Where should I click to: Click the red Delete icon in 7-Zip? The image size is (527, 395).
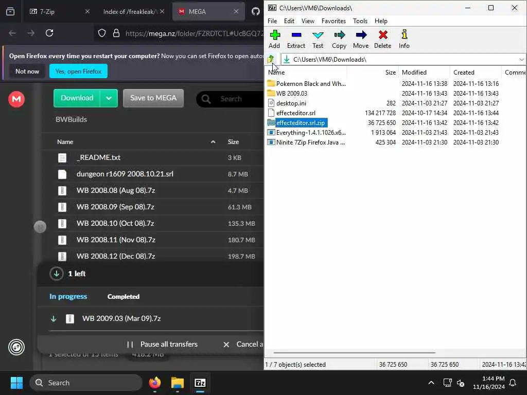(383, 39)
